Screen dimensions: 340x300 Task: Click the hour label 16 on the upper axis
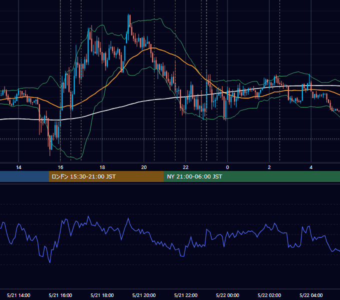pyautogui.click(x=60, y=167)
